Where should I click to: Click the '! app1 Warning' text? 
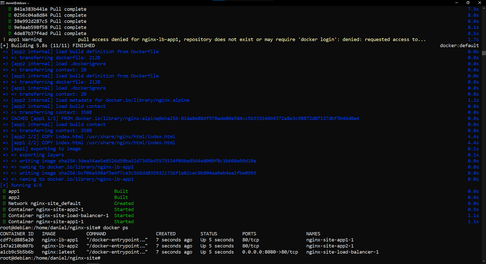(x=22, y=40)
